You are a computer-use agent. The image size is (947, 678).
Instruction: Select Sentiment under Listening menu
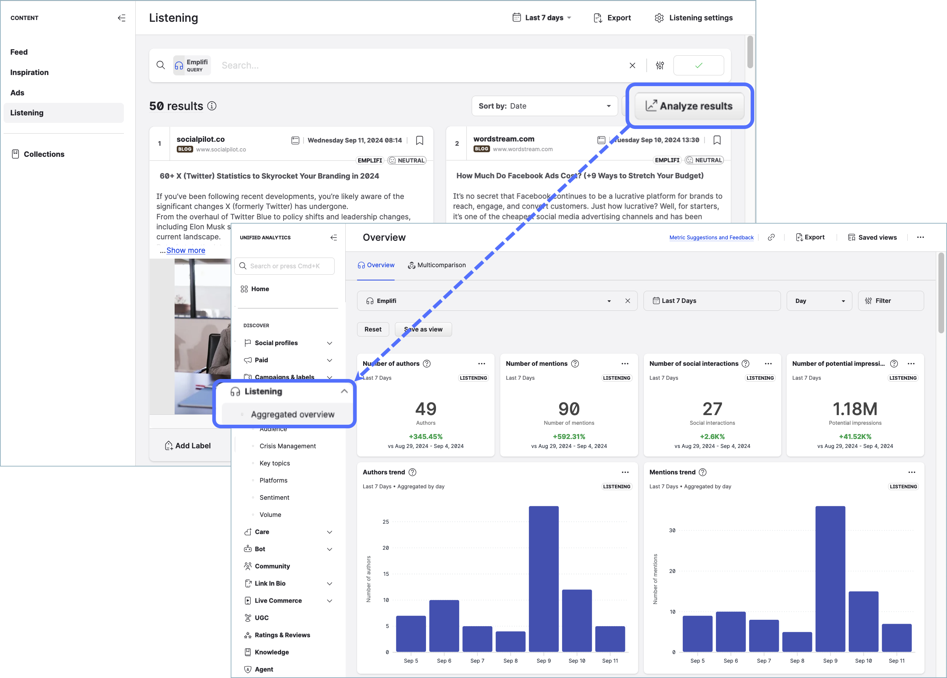[x=274, y=498]
